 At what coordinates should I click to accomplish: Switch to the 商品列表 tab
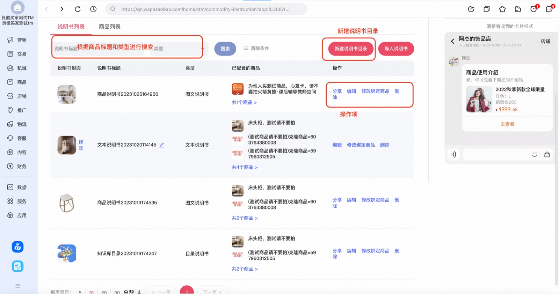pos(110,27)
